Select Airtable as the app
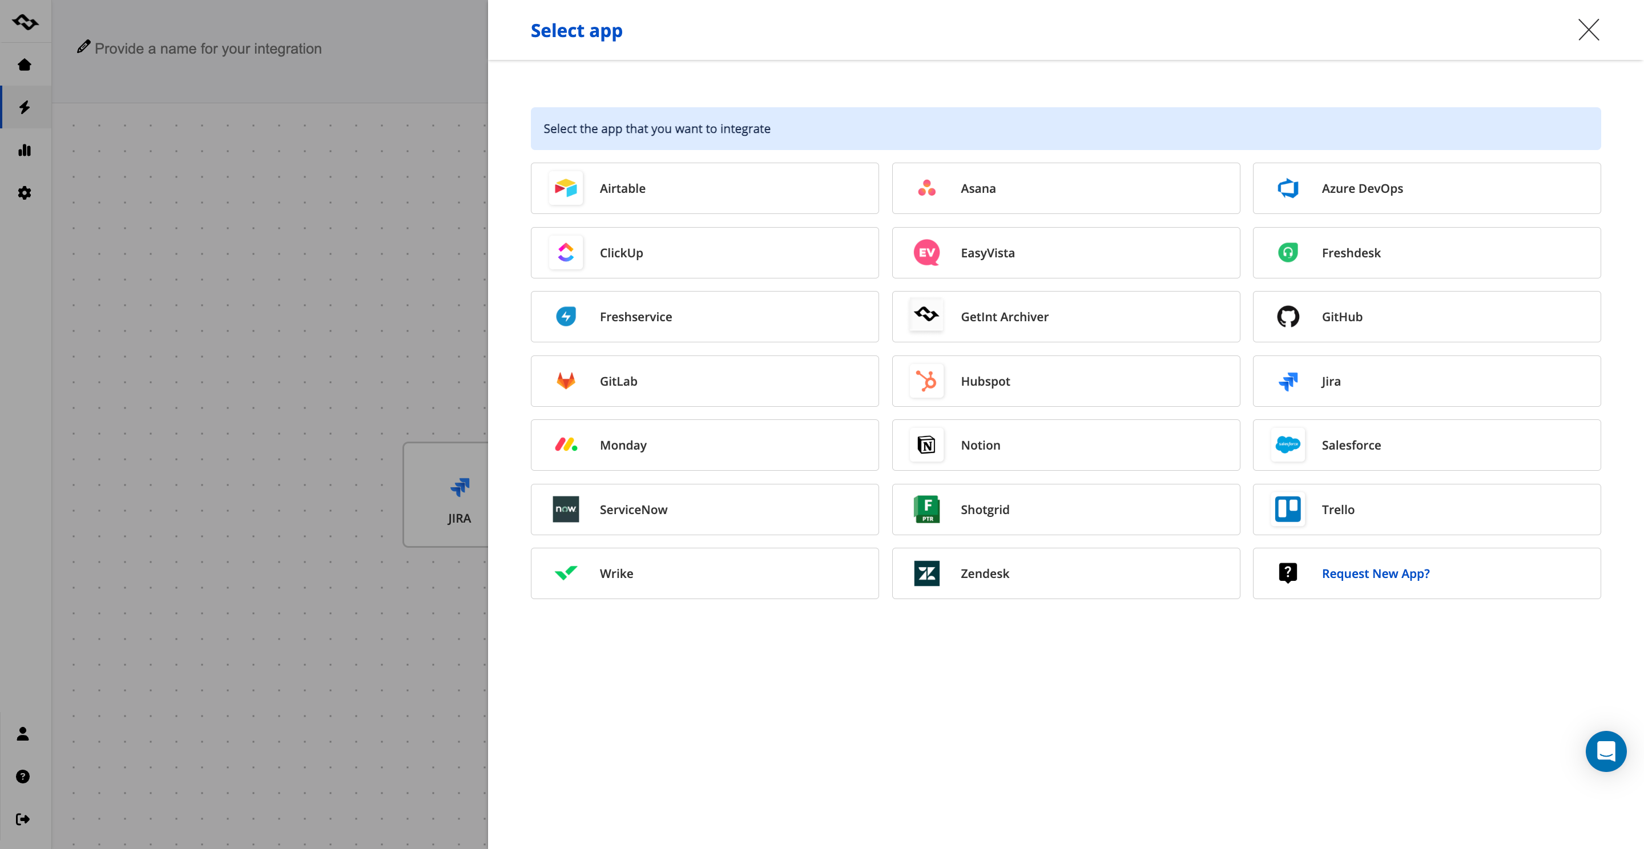 click(704, 188)
